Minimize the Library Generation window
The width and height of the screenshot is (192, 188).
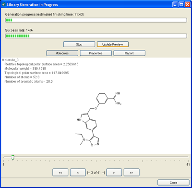pos(175,4)
